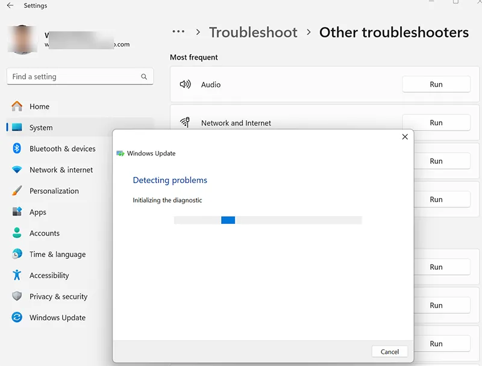Click the Windows Update sync icon
Viewport: 482px width, 366px height.
pos(17,317)
